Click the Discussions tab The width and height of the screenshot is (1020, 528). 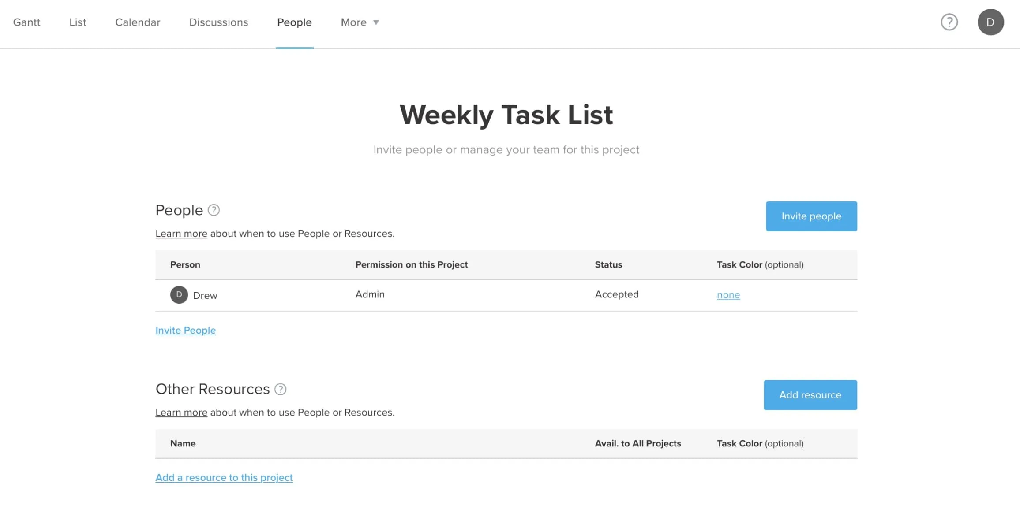pyautogui.click(x=218, y=22)
